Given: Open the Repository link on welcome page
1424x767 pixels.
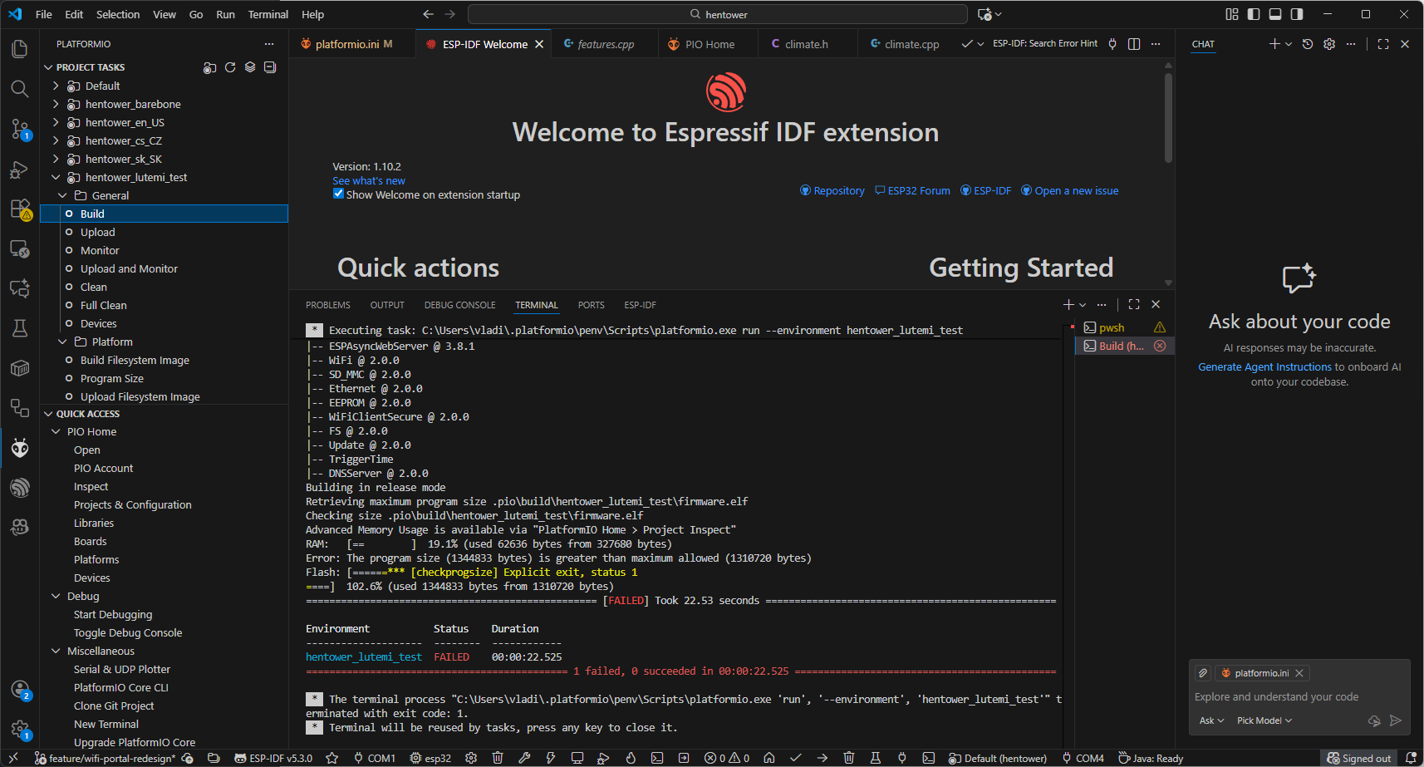Looking at the screenshot, I should (832, 190).
